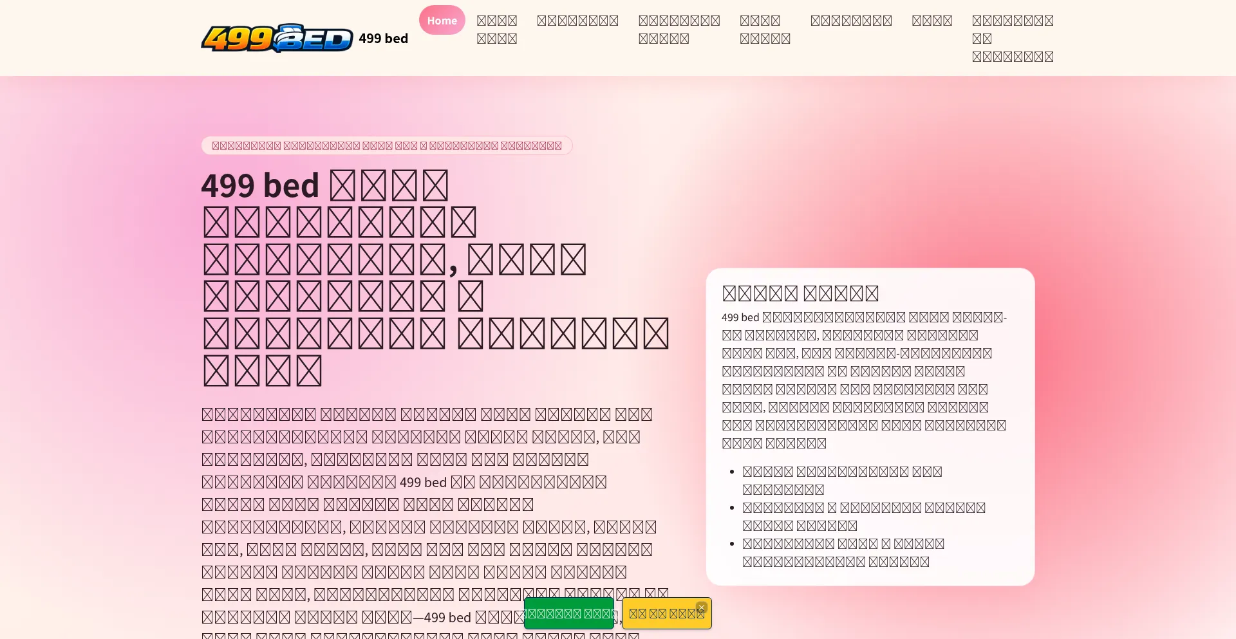1236x639 pixels.
Task: Click the "499 bed" site name link
Action: 383,39
